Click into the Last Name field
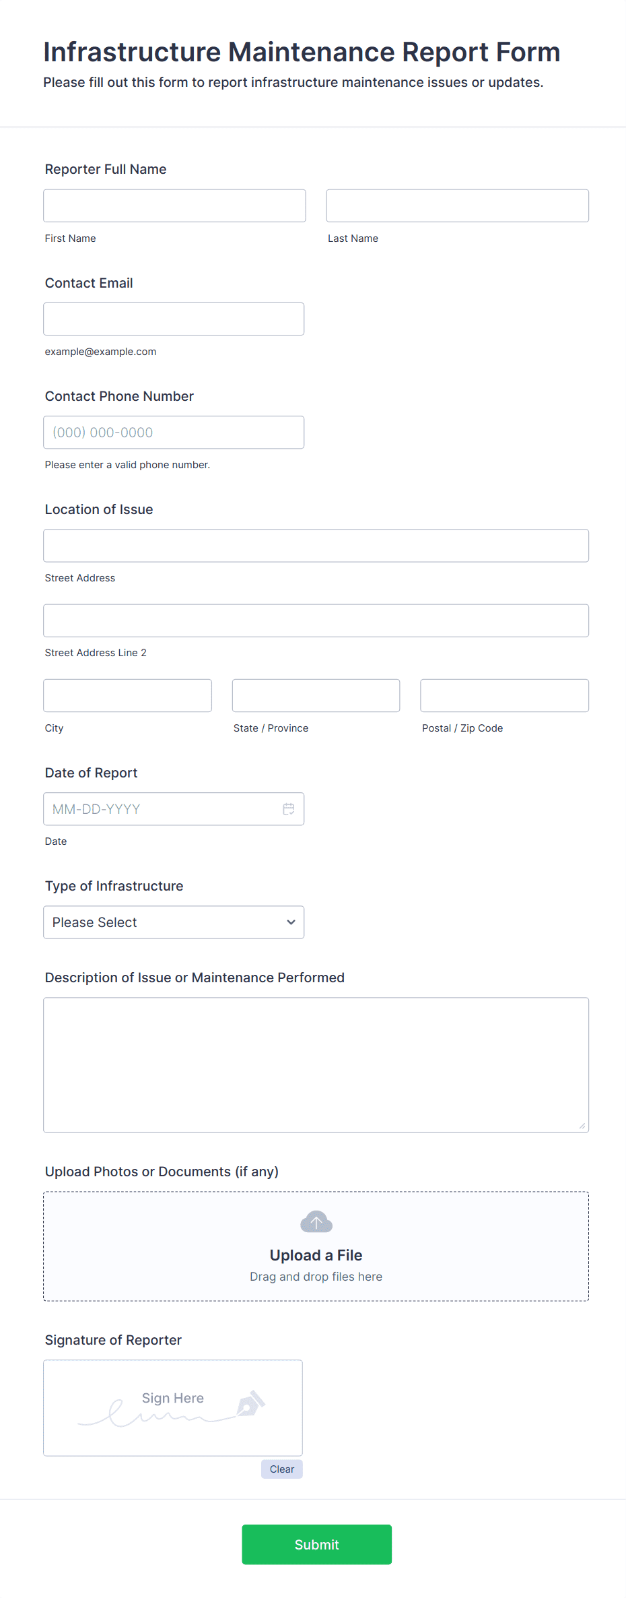 457,205
